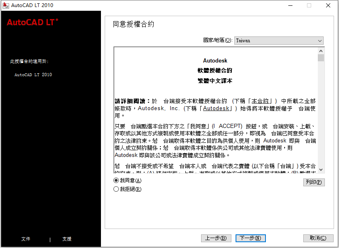Click the AutoCAD LT 2010 product name in sidebar
This screenshot has height=248, width=339.
tap(33, 75)
